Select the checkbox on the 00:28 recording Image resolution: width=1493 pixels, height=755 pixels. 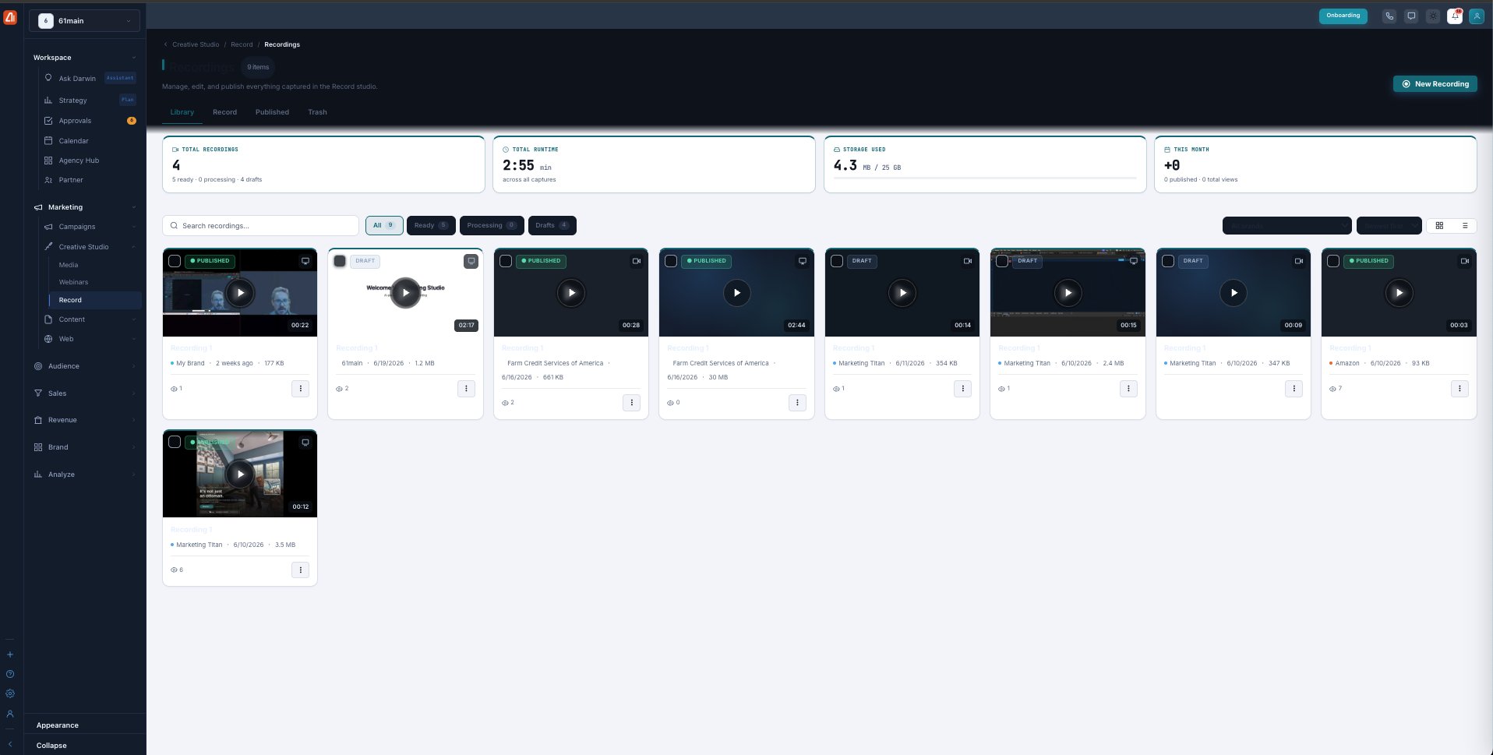click(506, 261)
